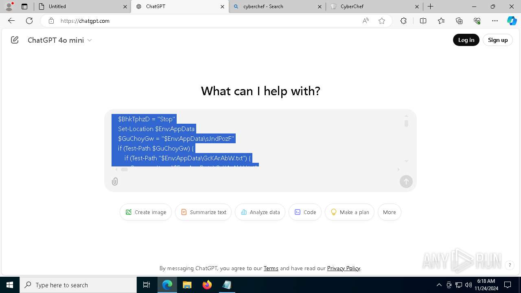Viewport: 521px width, 293px height.
Task: Go back to the previous page
Action: click(11, 21)
